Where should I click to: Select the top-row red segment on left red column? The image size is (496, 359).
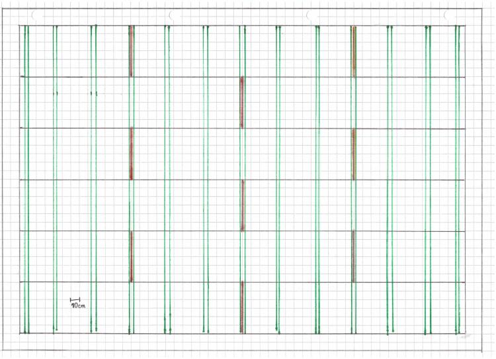132,51
